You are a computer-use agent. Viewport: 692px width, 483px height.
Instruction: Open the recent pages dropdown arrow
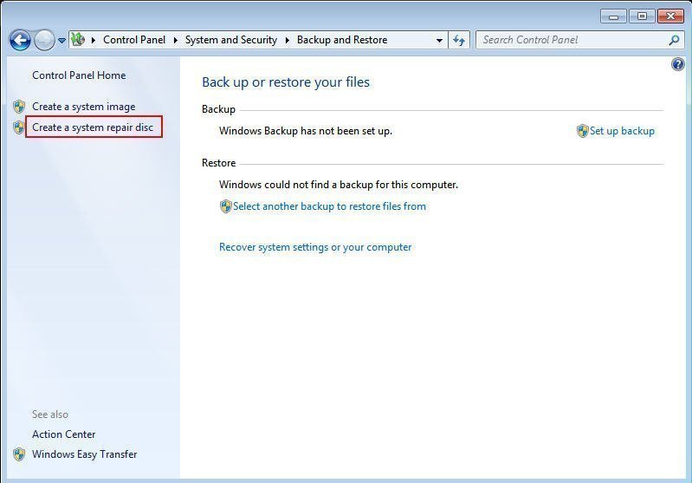click(61, 41)
